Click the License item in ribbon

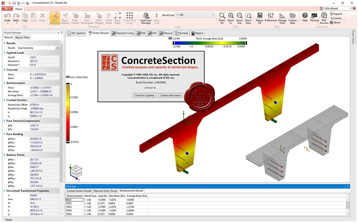pos(336,18)
